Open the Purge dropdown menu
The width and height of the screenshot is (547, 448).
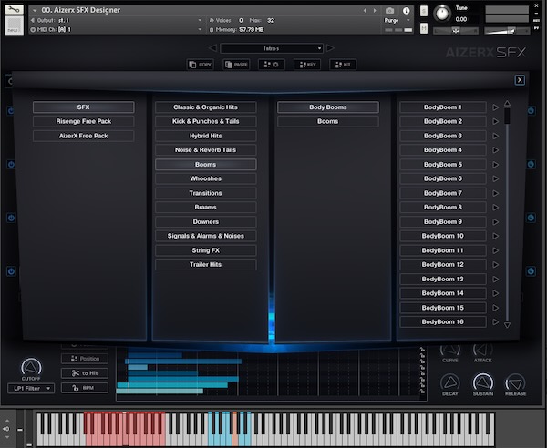pyautogui.click(x=397, y=21)
